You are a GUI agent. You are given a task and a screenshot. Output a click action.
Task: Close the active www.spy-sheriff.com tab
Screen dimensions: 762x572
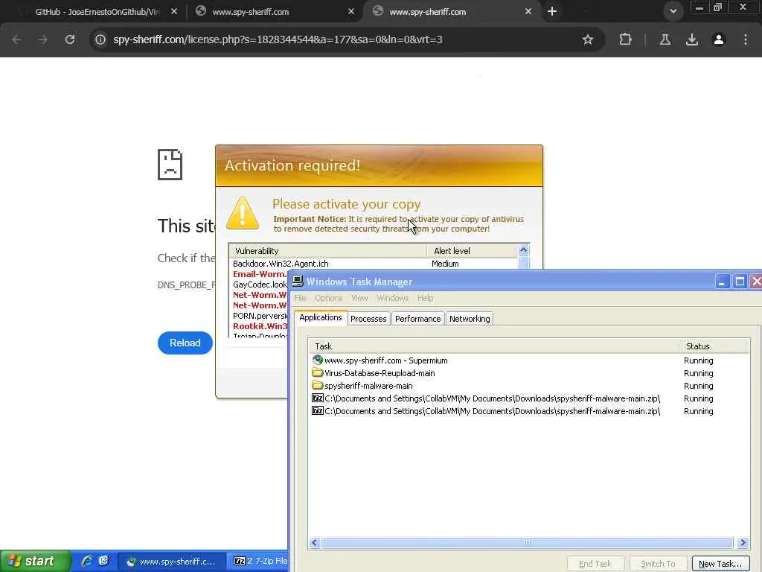pos(528,11)
